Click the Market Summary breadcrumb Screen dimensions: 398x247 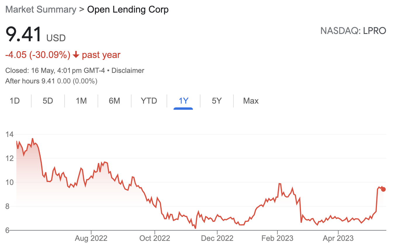(41, 9)
